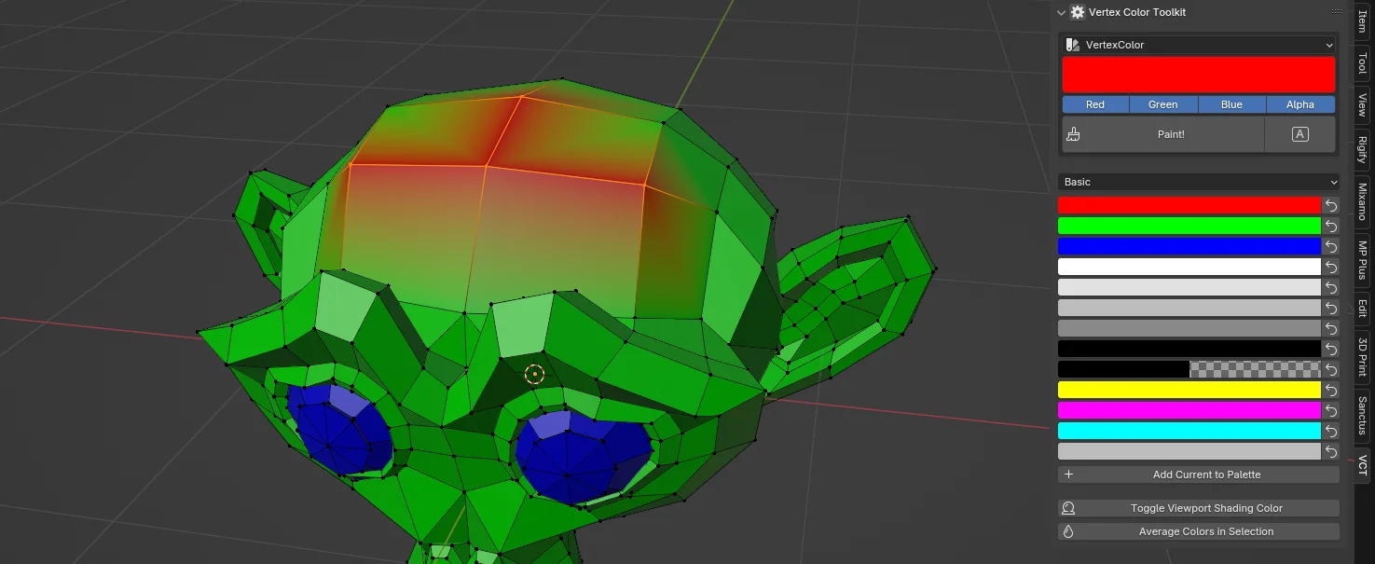Click the reset arrow beside the magenta swatch

[x=1331, y=410]
